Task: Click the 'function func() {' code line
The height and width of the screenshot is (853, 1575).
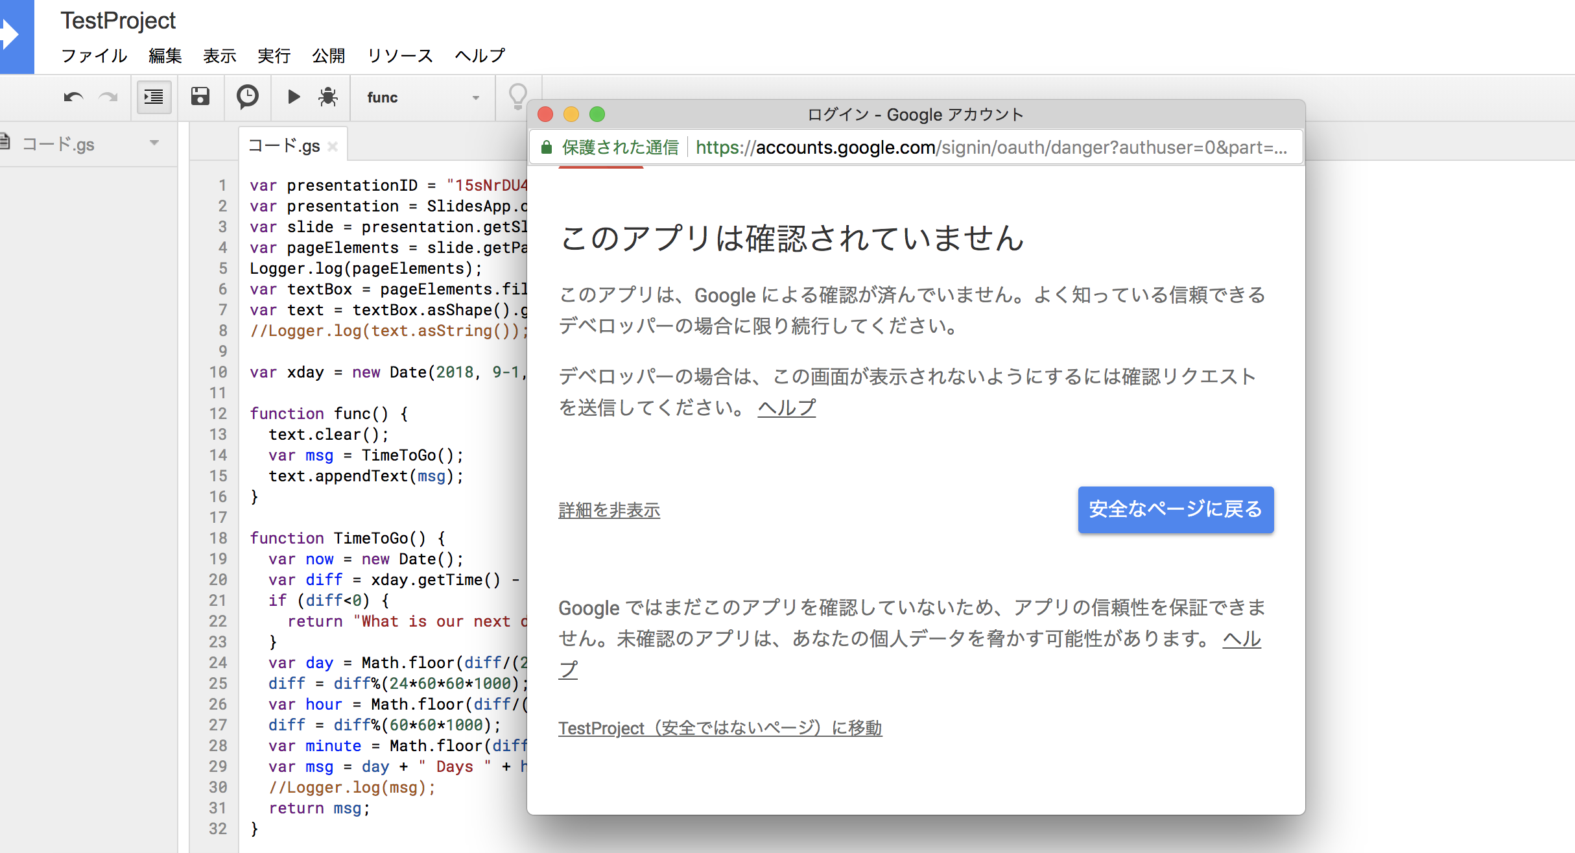Action: pos(329,414)
